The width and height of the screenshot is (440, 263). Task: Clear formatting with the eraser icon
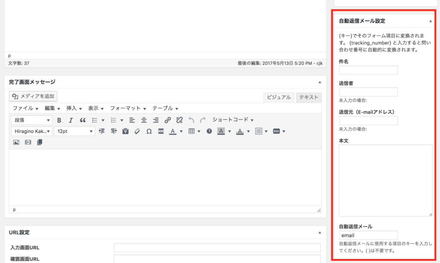(137, 131)
